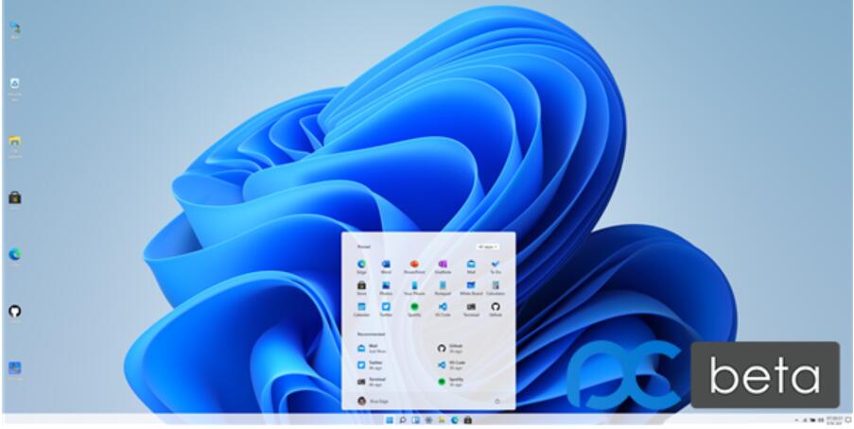Show hidden system tray icons
The width and height of the screenshot is (854, 429).
[797, 420]
